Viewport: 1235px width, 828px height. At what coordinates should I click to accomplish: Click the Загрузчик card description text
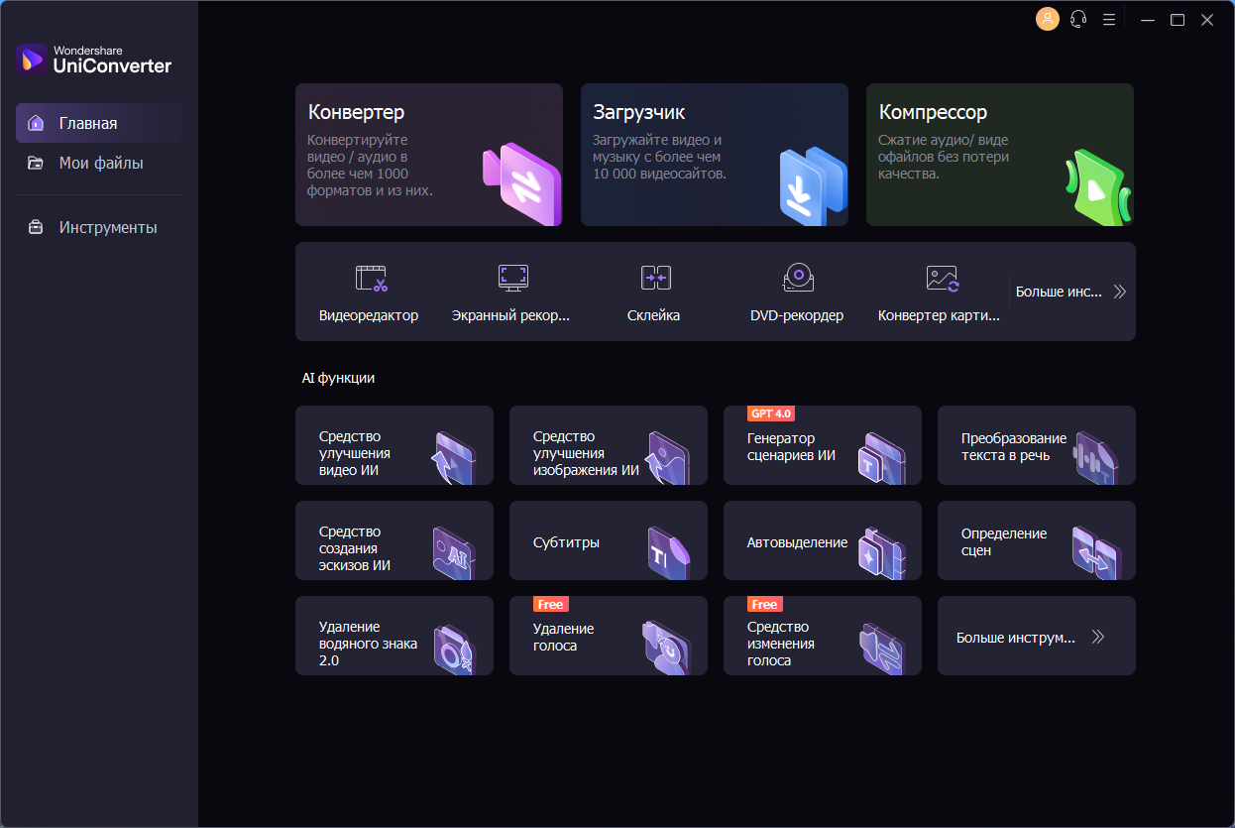click(660, 157)
